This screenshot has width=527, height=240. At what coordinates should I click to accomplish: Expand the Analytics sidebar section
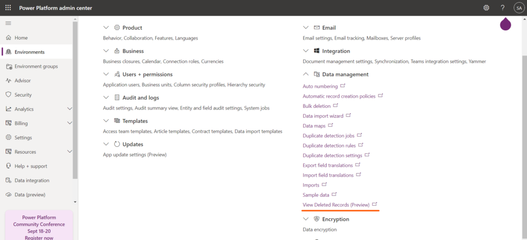tap(69, 109)
